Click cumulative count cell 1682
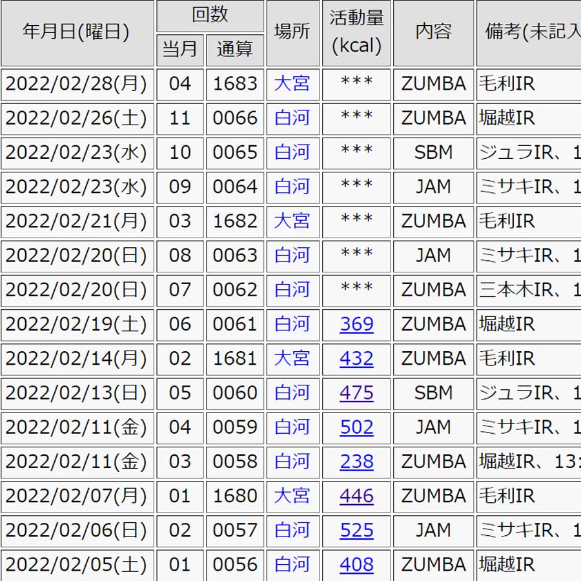This screenshot has width=581, height=581. pos(235,222)
